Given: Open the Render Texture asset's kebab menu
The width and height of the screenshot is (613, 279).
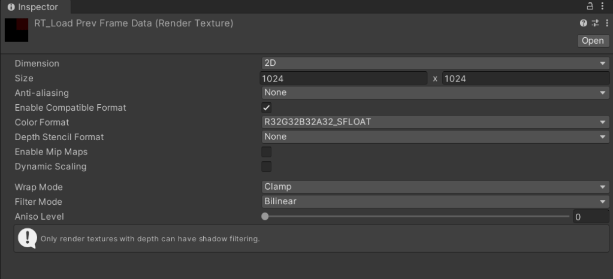Looking at the screenshot, I should 606,23.
